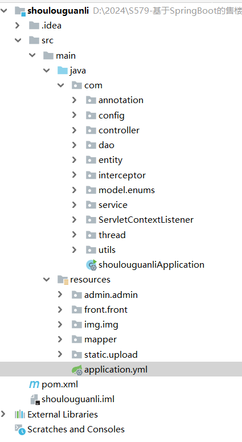
Task: Expand the mapper folder arrow
Action: click(60, 339)
